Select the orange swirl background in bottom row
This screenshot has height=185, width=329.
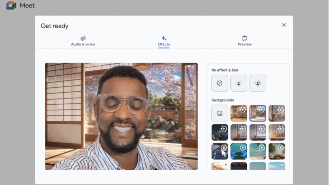220,166
